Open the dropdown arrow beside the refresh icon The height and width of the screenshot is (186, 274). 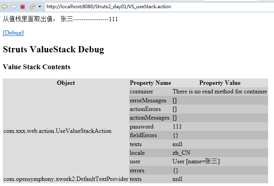[40, 7]
